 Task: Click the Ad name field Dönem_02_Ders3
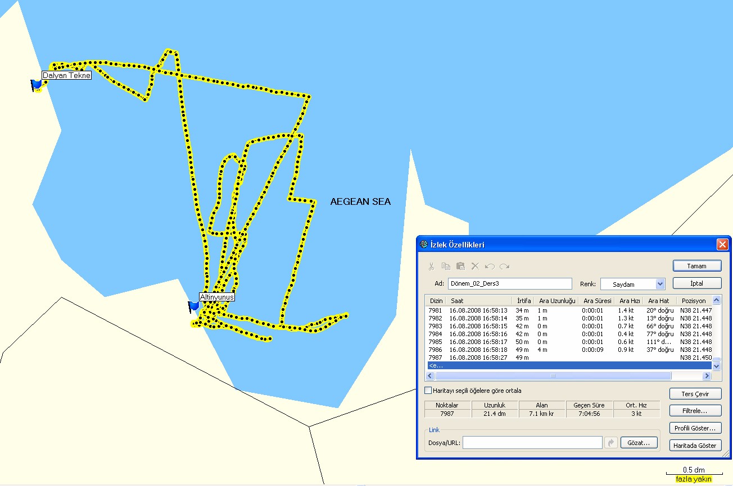[x=510, y=284]
